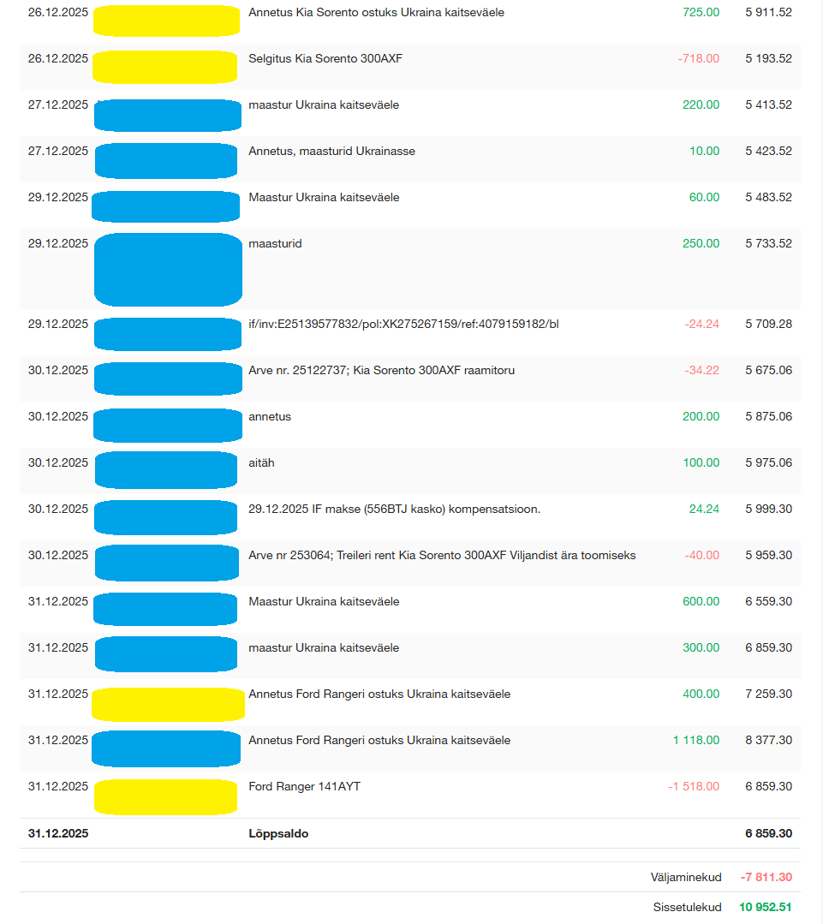The height and width of the screenshot is (924, 823).
Task: Click the if/inv:E25139577832 insurance reference text
Action: tap(403, 325)
